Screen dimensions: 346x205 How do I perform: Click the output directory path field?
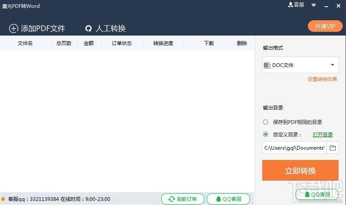tap(294, 148)
